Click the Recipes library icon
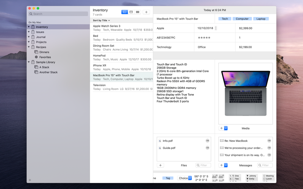 [33, 47]
